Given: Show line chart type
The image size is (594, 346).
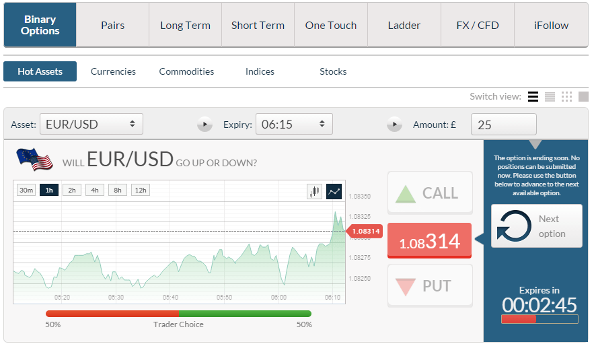Looking at the screenshot, I should point(334,191).
